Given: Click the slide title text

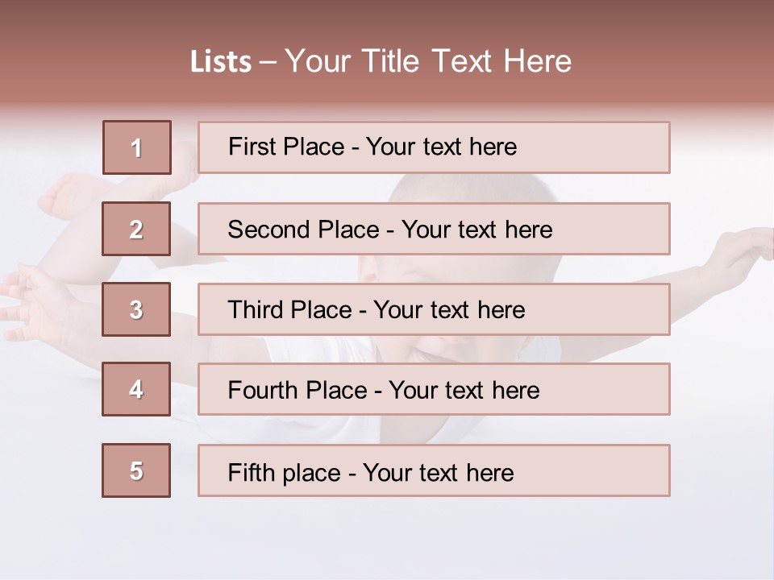Looking at the screenshot, I should [x=381, y=61].
